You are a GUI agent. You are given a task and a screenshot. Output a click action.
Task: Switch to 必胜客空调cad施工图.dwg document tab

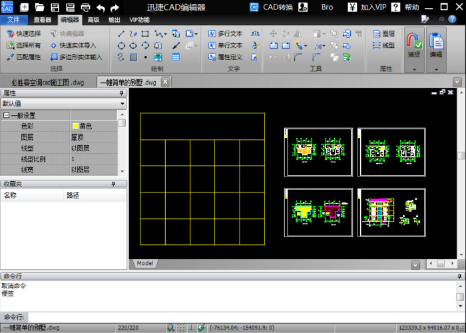[x=47, y=83]
